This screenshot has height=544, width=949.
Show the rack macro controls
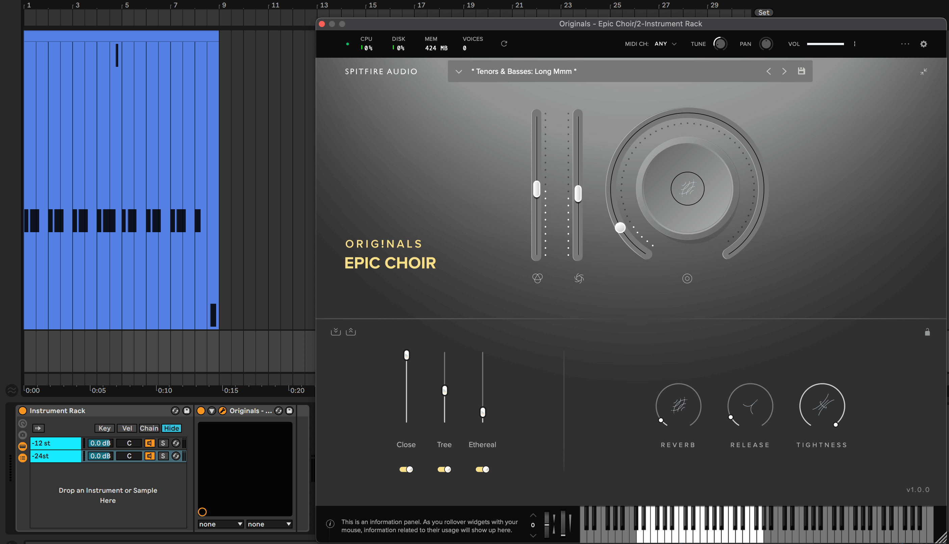(x=22, y=423)
